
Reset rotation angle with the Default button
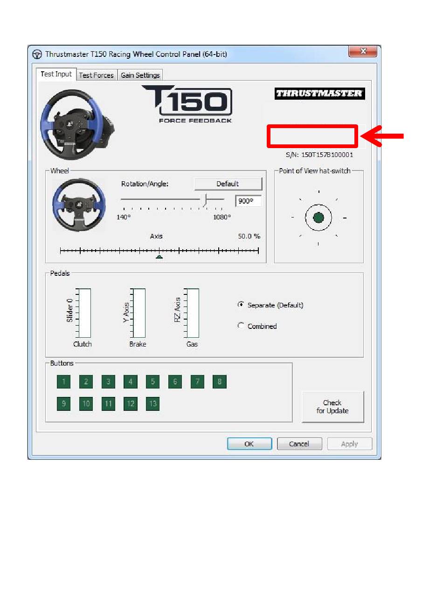[228, 184]
